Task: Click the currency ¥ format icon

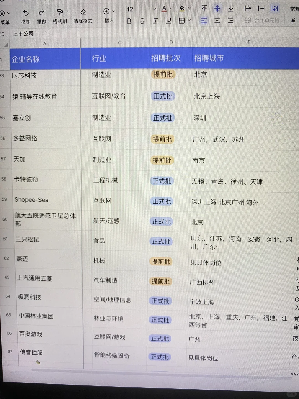Action: tap(293, 21)
